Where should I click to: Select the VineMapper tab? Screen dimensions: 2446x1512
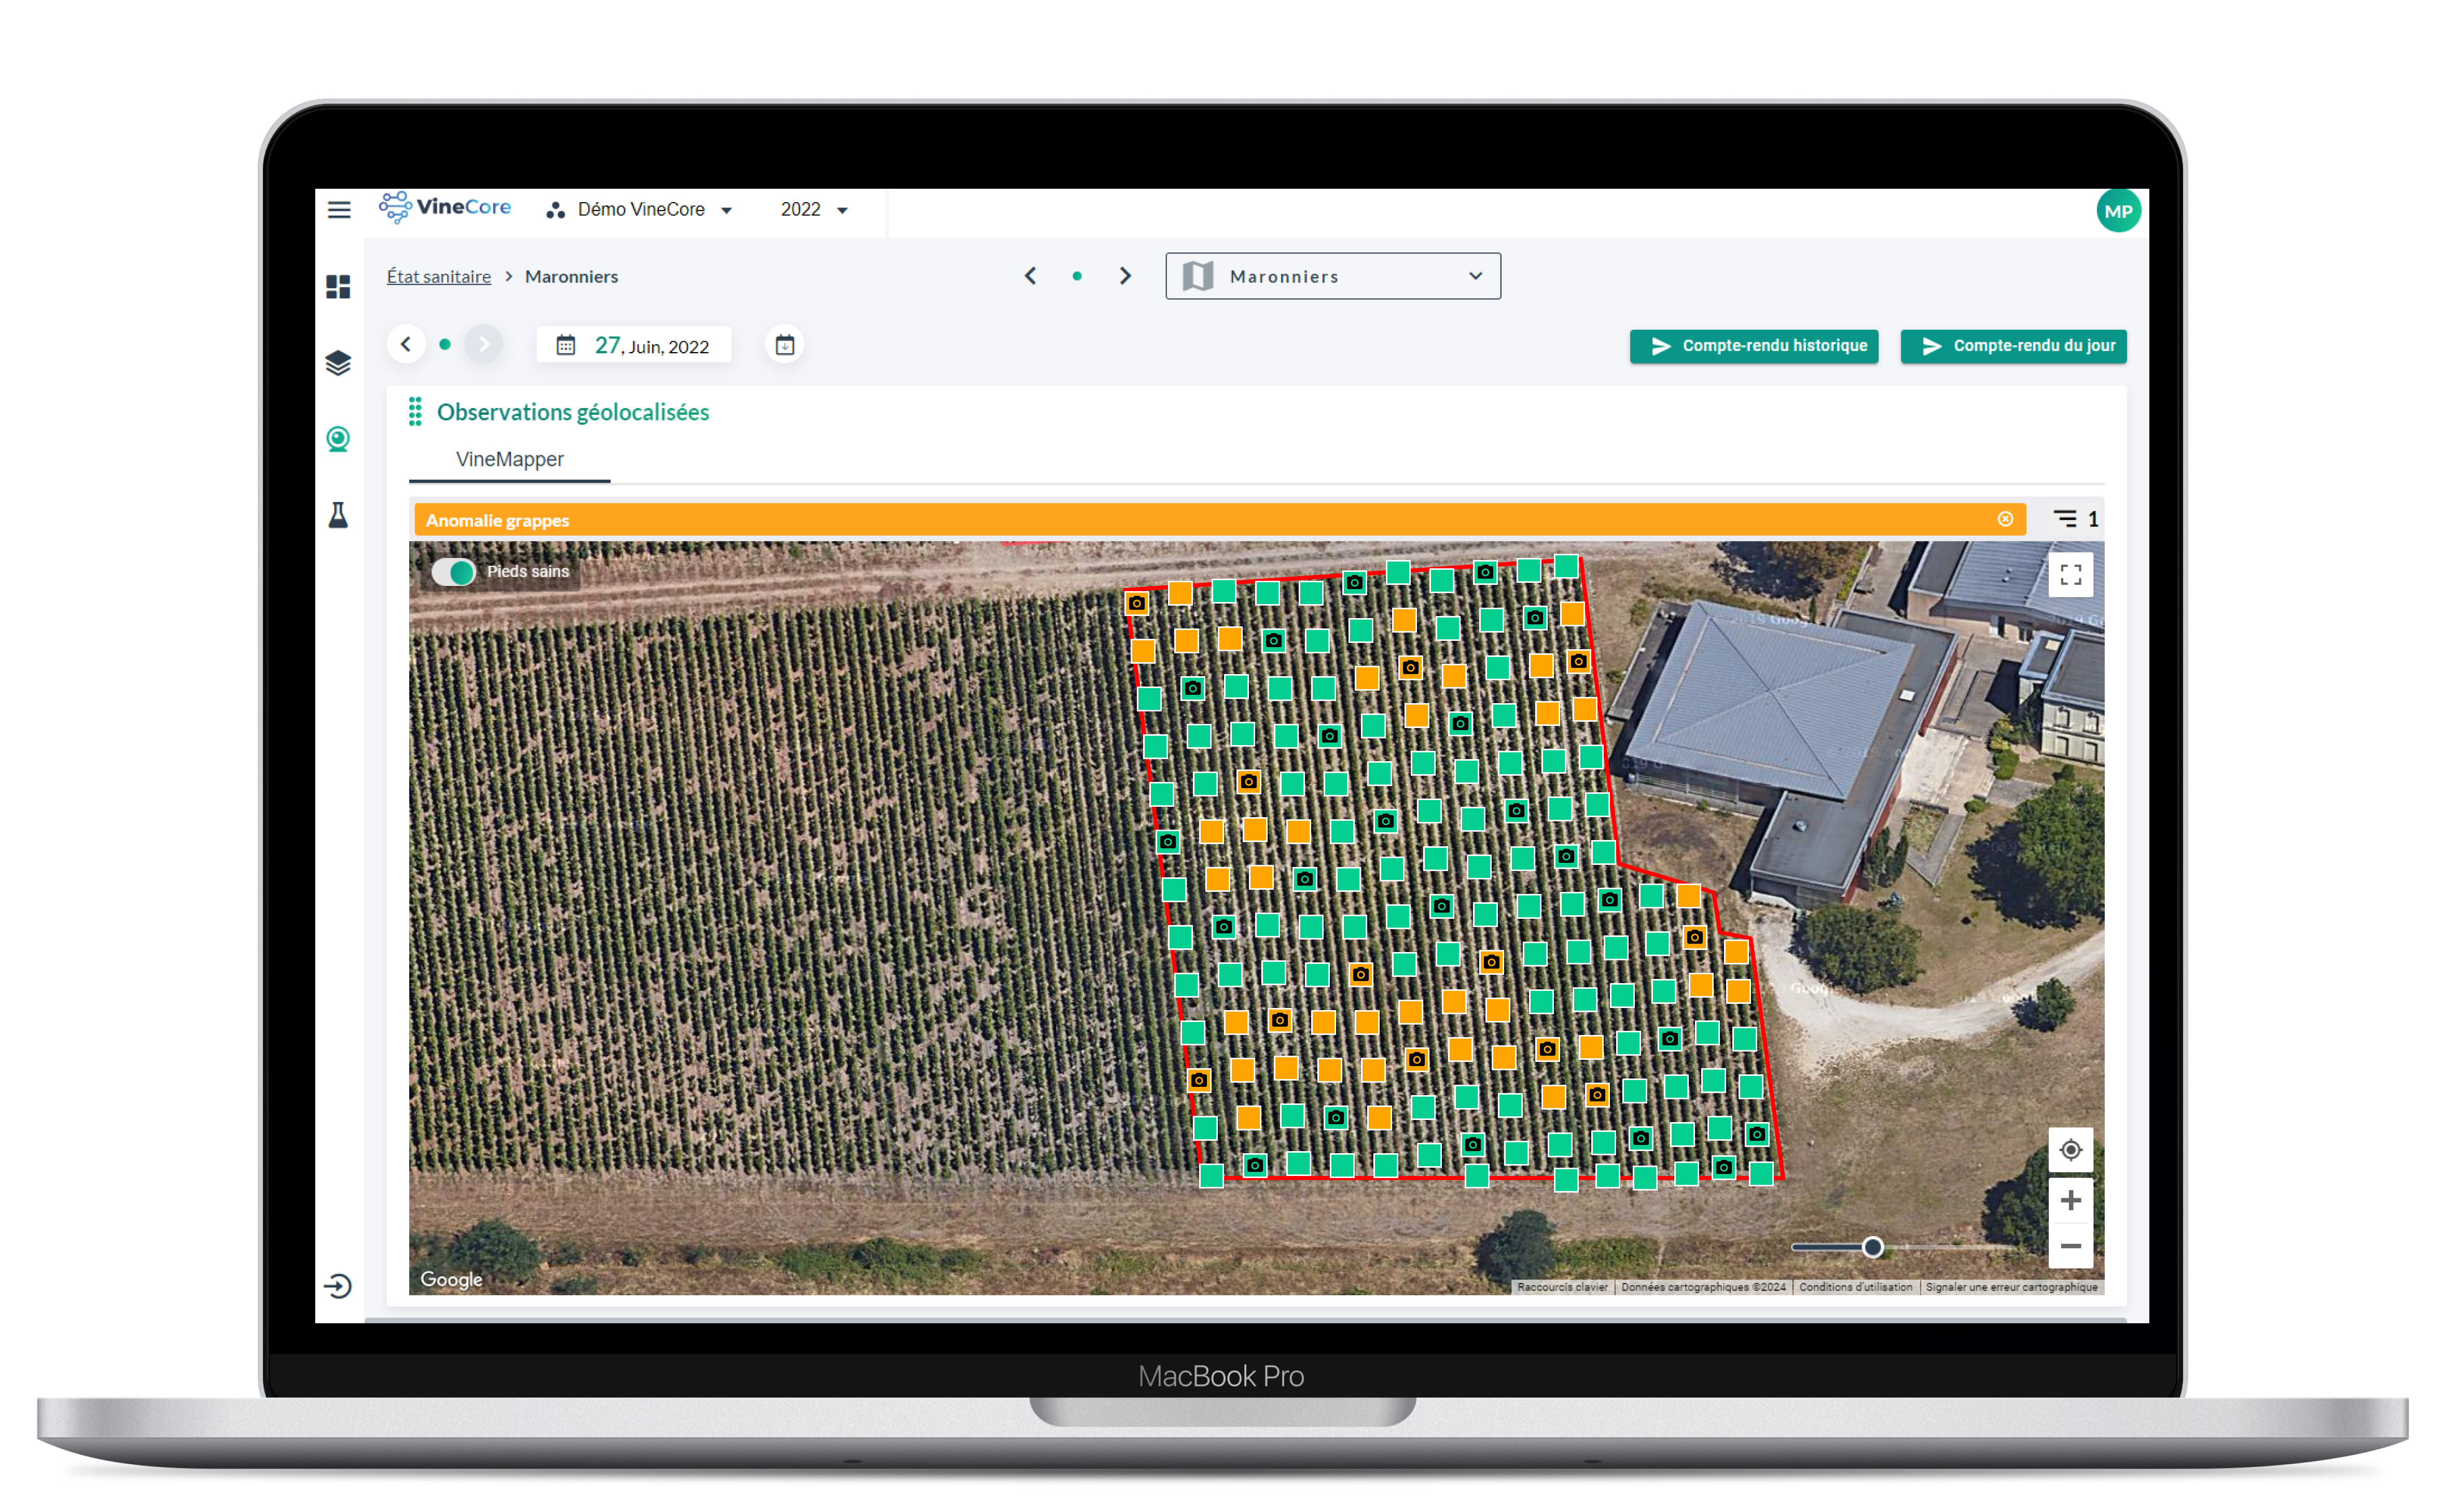(509, 459)
